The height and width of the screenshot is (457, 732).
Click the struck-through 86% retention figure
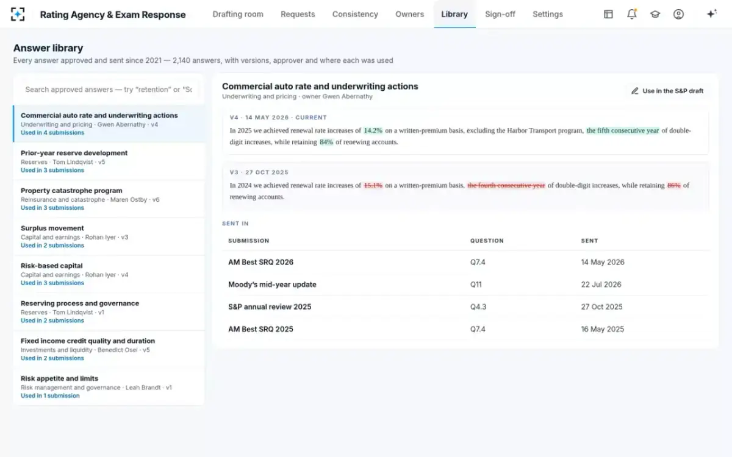[x=674, y=185]
